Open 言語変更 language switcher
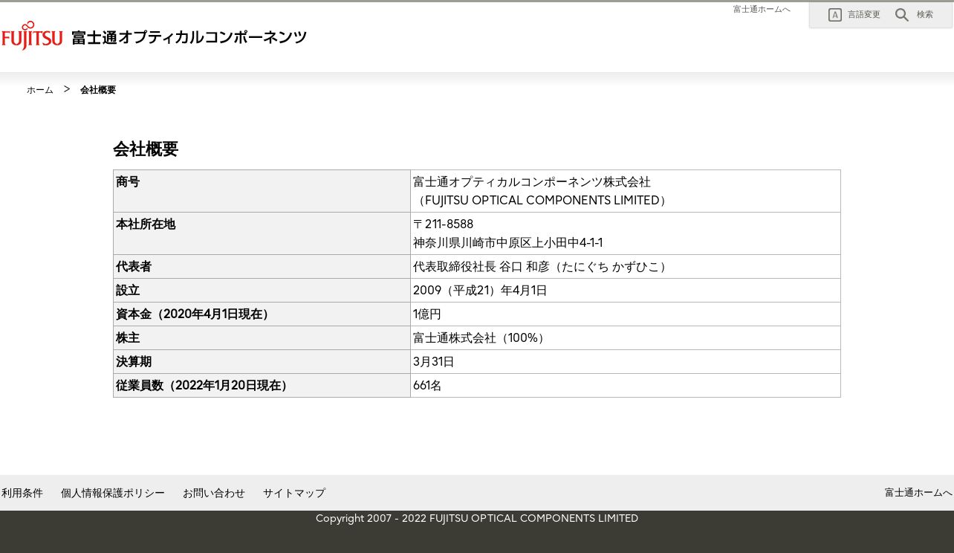The width and height of the screenshot is (954, 553). (854, 15)
